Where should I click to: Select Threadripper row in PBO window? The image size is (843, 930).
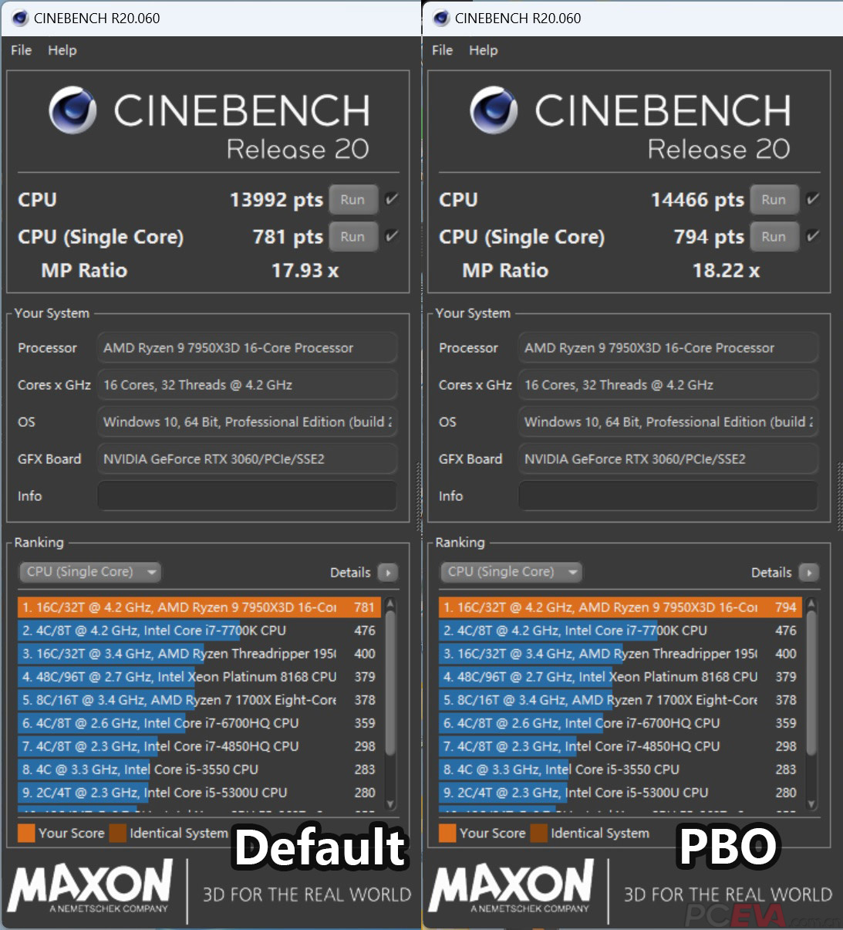(x=620, y=654)
